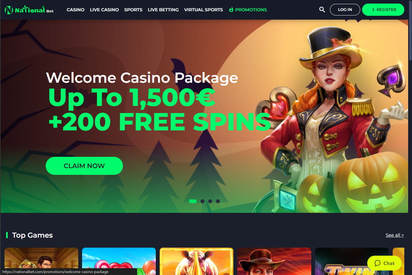Switch to the third carousel slide dot
Screen dimensions: 412x275
(210, 201)
